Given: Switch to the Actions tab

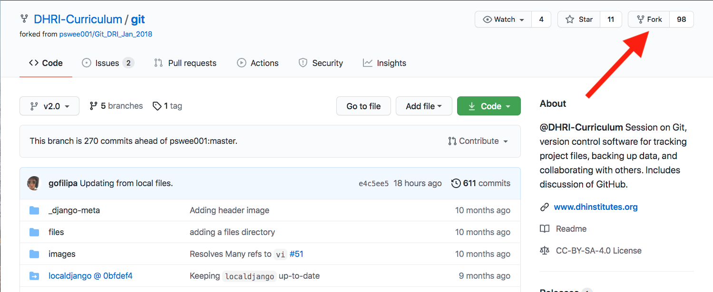Looking at the screenshot, I should [x=258, y=63].
